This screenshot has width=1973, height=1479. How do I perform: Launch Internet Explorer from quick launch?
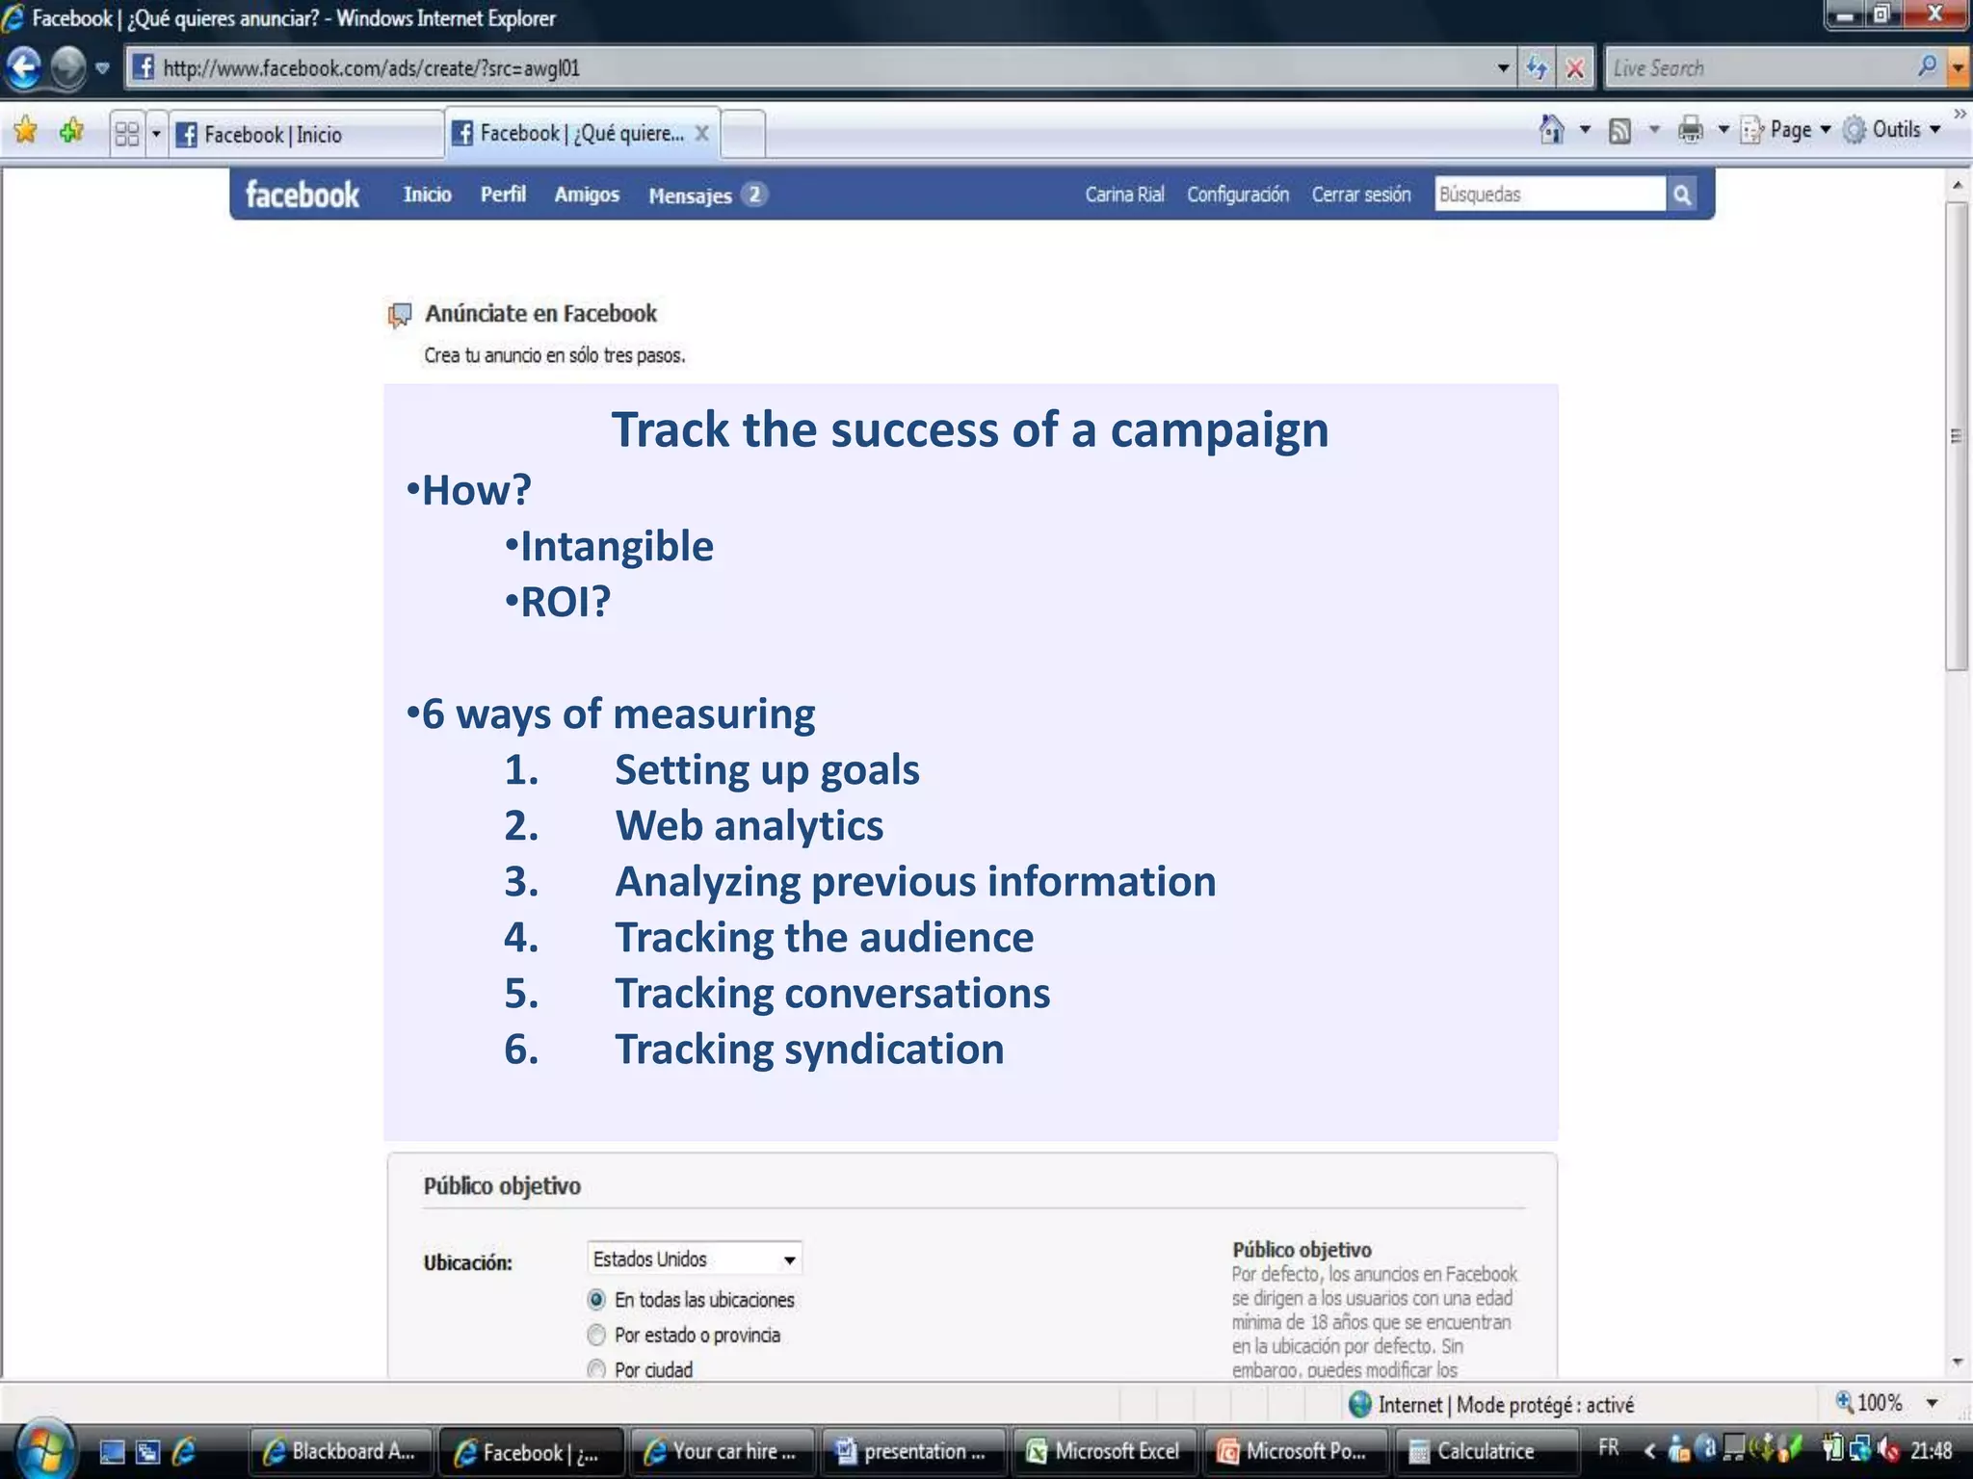(x=184, y=1451)
